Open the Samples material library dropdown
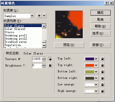This screenshot has height=102, width=115. tap(32, 16)
